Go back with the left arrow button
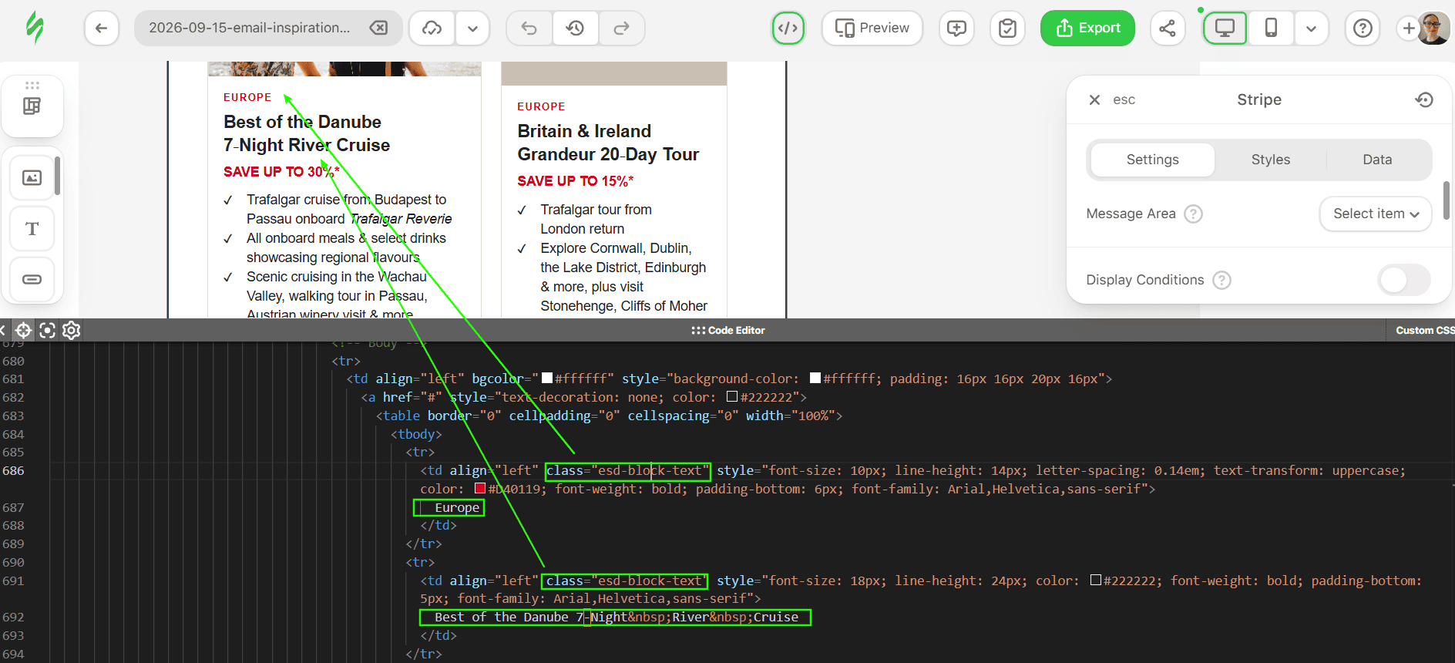Viewport: 1455px width, 663px height. point(101,29)
